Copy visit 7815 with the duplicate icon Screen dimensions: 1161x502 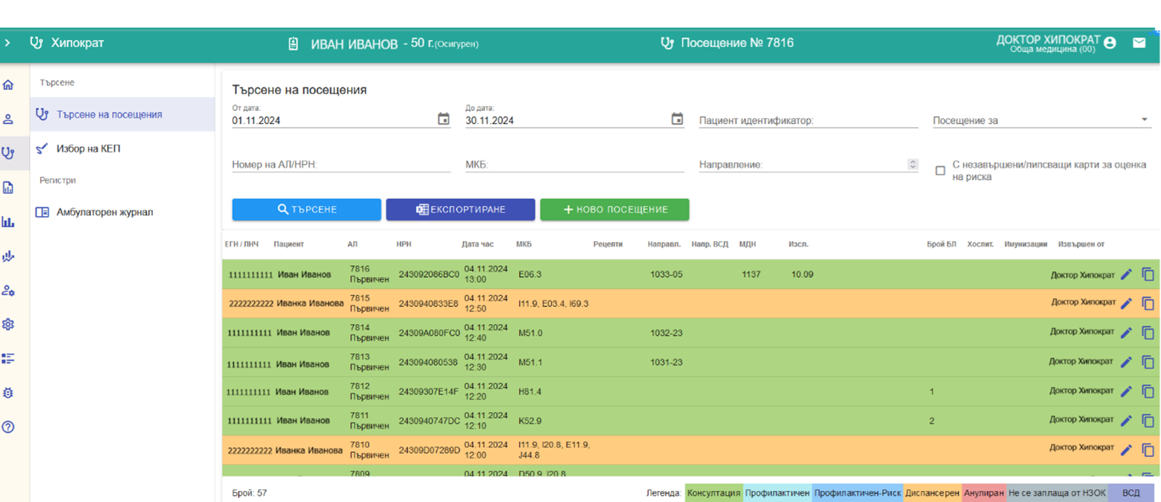(1148, 304)
